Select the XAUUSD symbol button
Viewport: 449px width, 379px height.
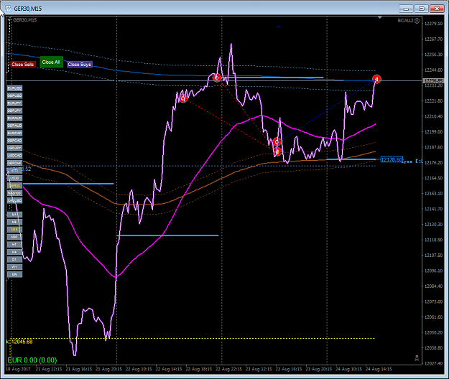[14, 200]
